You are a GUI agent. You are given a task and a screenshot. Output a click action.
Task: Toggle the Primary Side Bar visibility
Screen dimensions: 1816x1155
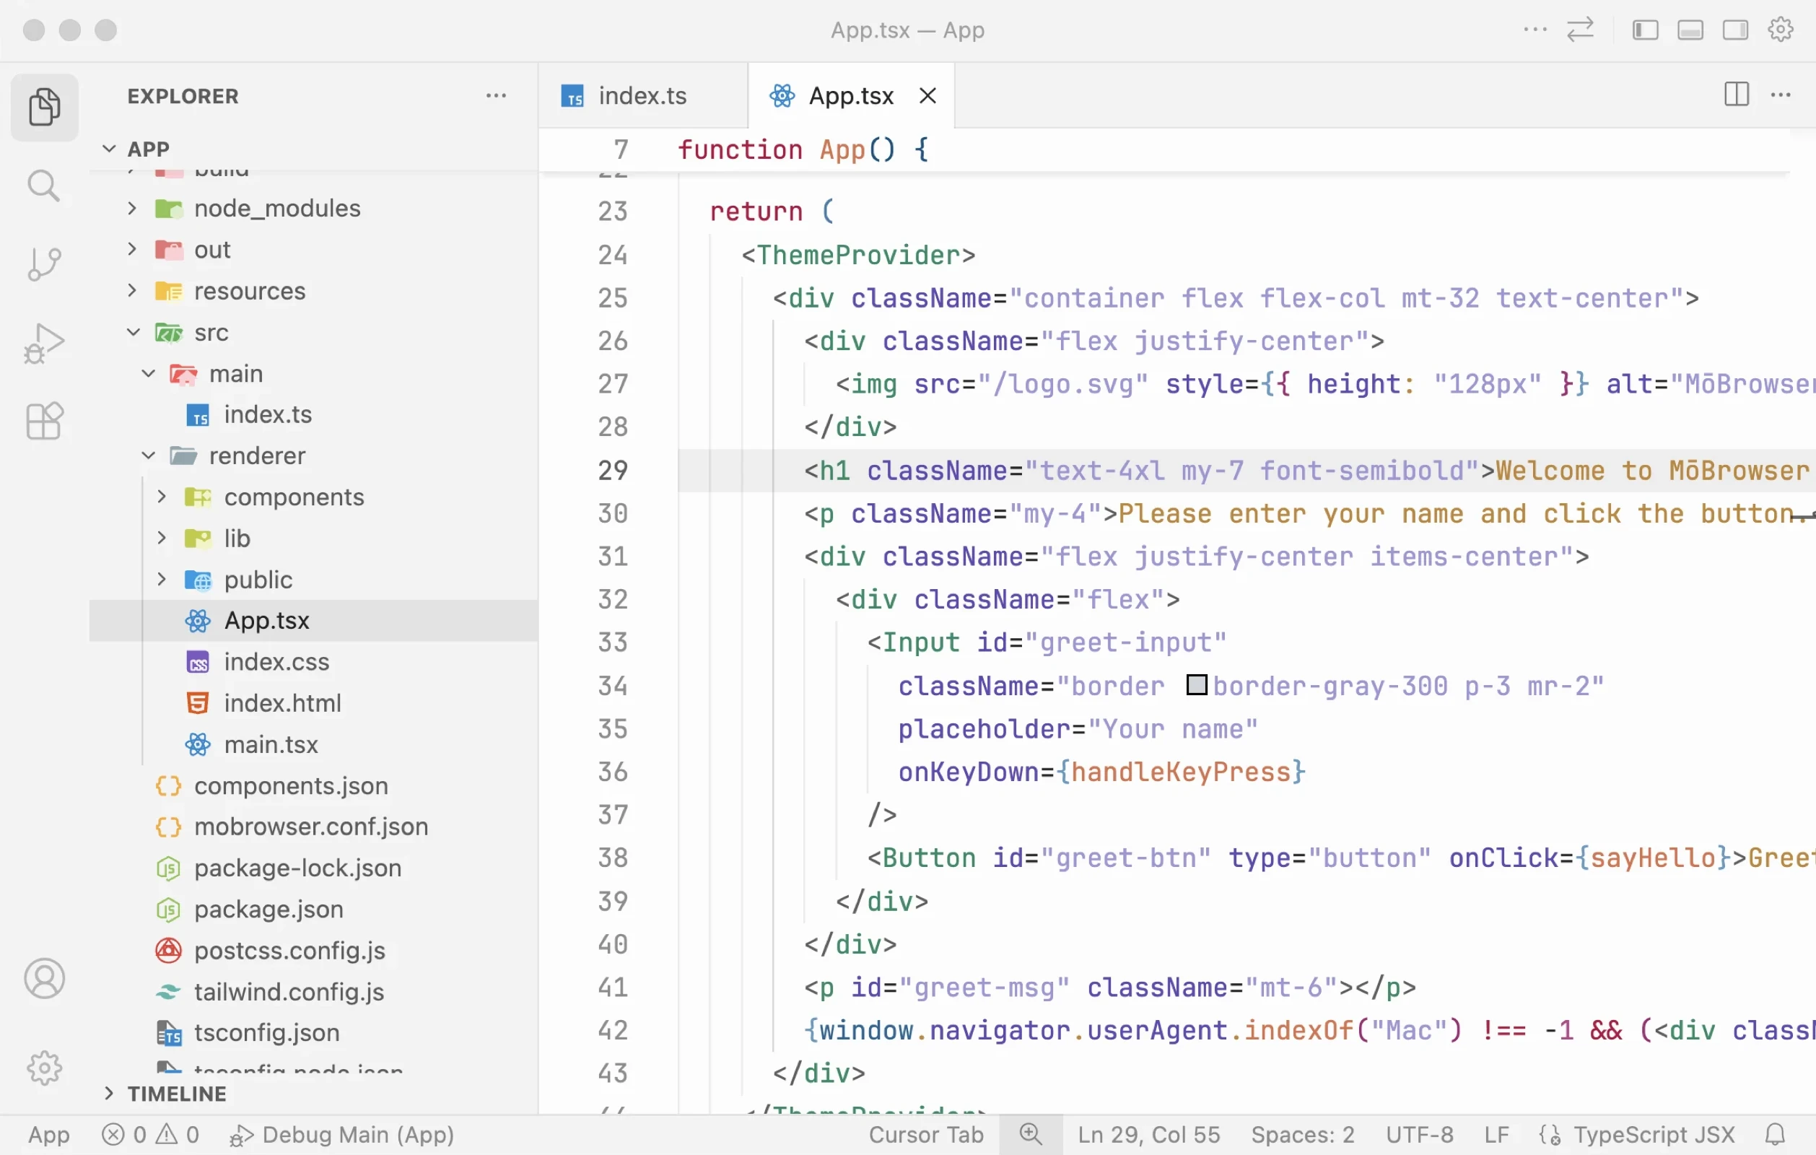pyautogui.click(x=1646, y=30)
